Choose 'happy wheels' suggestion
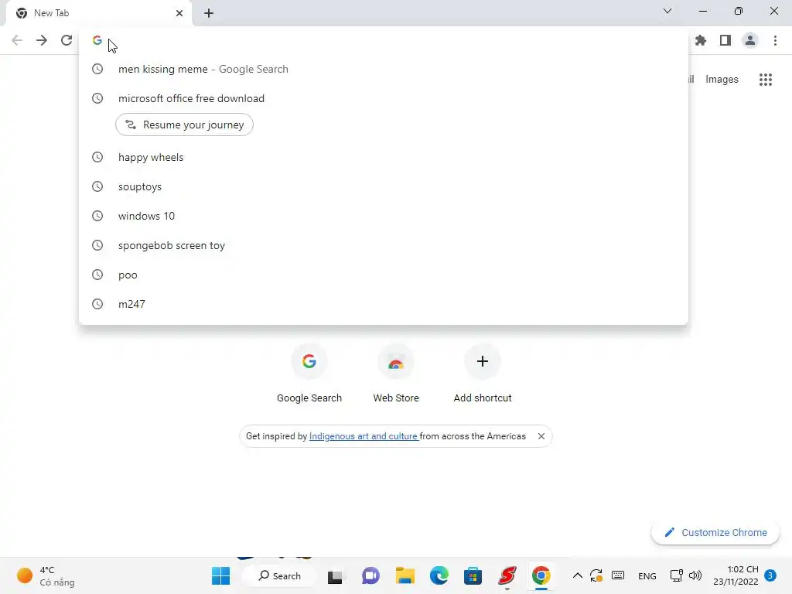Viewport: 792px width, 594px height. coord(384,157)
